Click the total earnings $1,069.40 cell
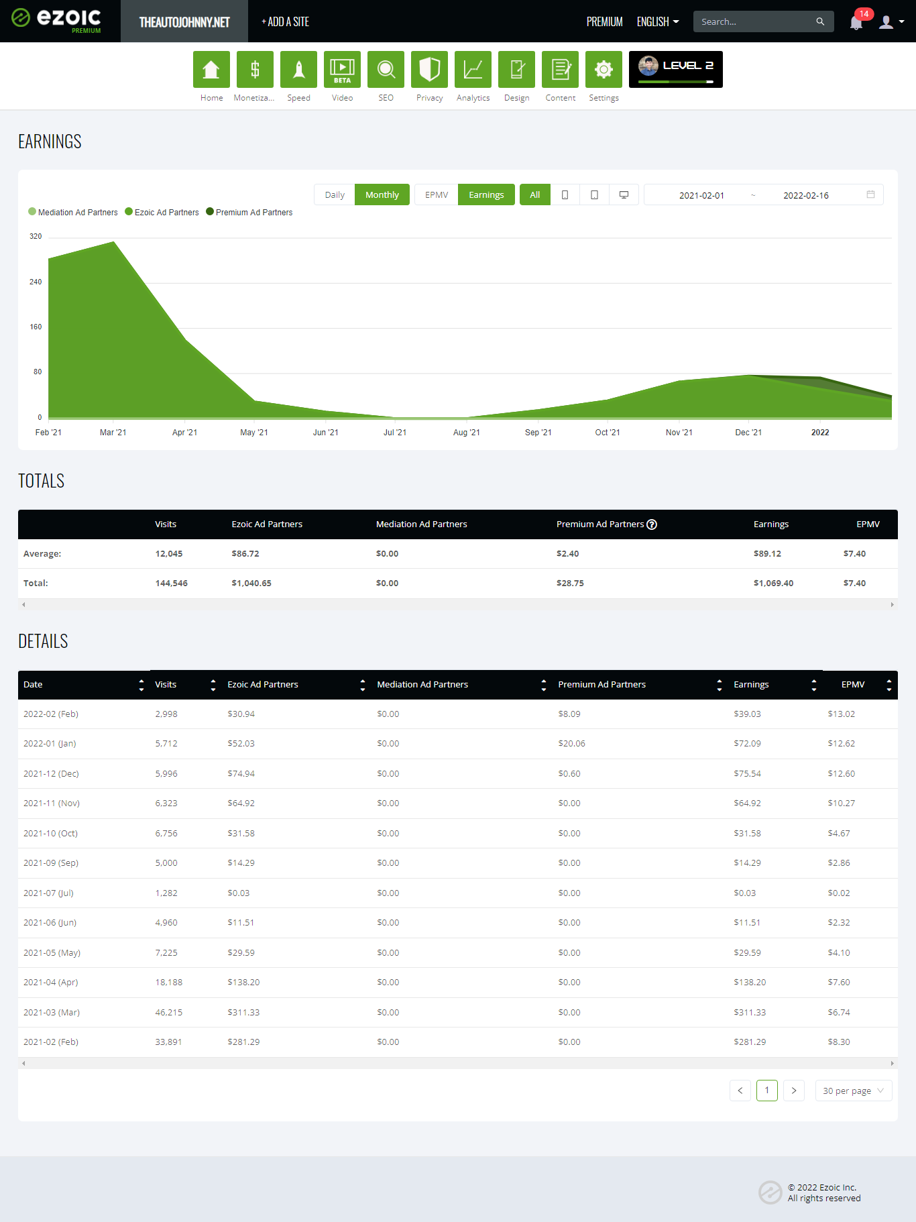Image resolution: width=916 pixels, height=1222 pixels. click(773, 584)
